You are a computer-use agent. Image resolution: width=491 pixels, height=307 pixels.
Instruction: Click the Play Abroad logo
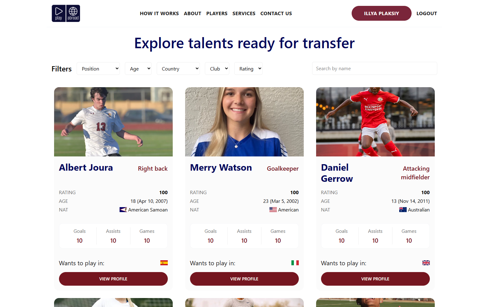coord(66,13)
